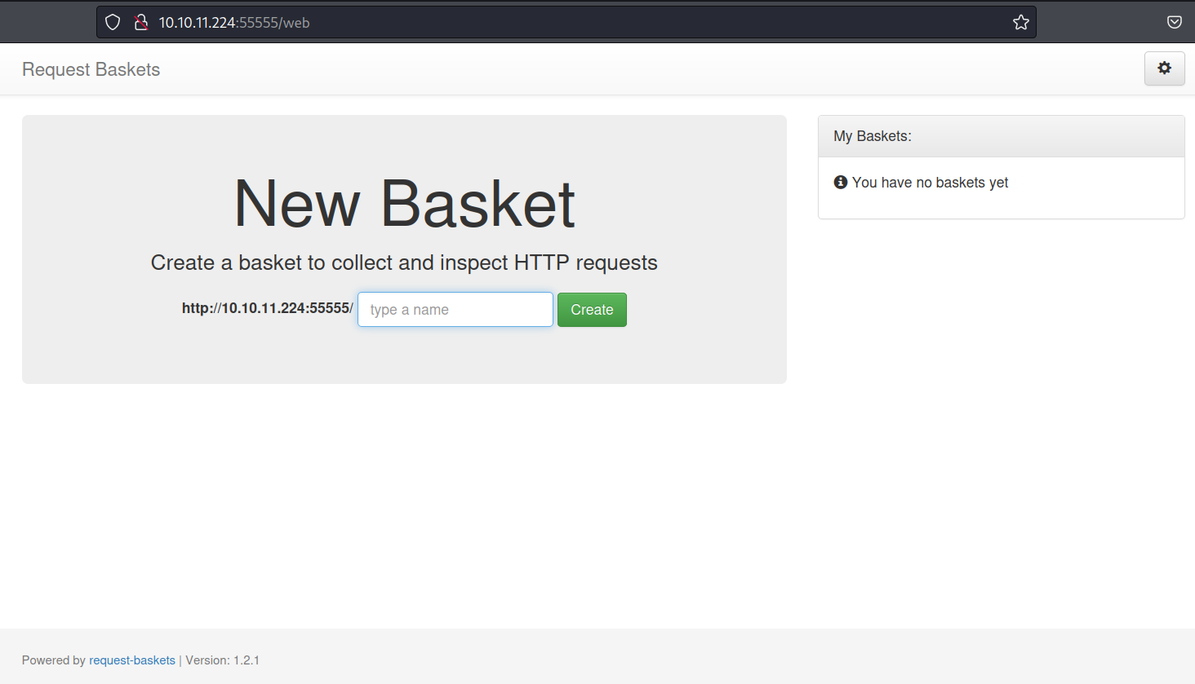The width and height of the screenshot is (1195, 684).
Task: Save the page using the Pocket icon
Action: [1174, 22]
